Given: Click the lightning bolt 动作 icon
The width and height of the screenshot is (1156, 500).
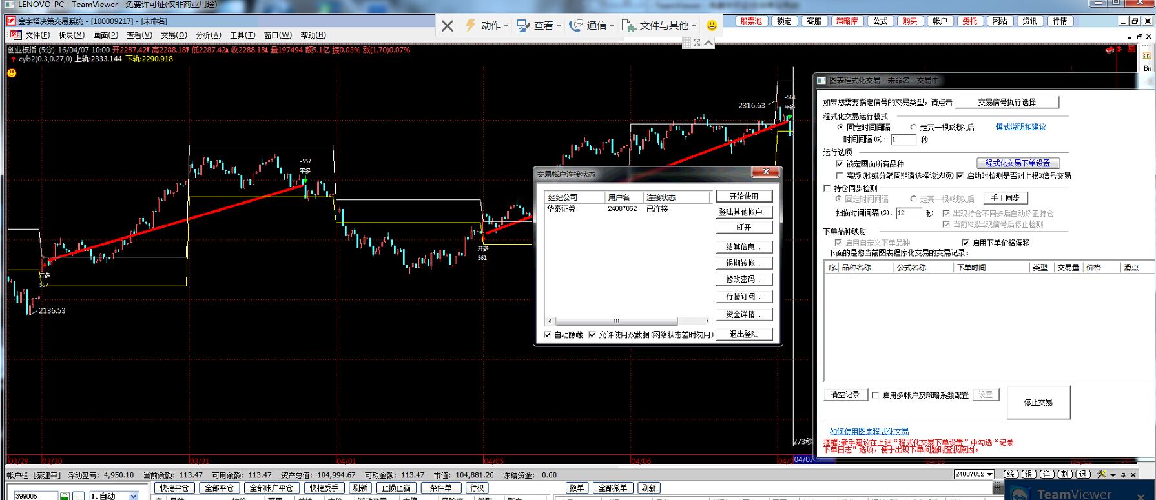Looking at the screenshot, I should coord(471,25).
